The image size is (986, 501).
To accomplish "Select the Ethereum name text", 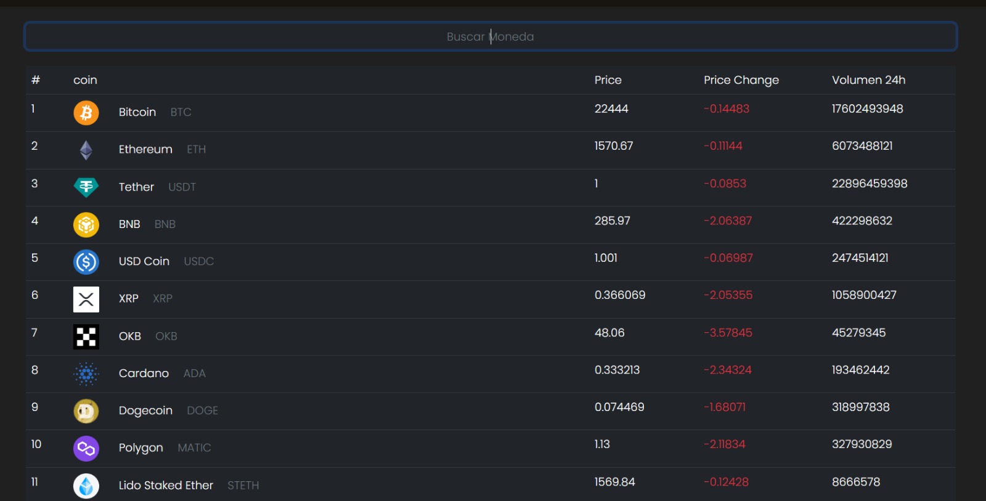I will pyautogui.click(x=145, y=149).
